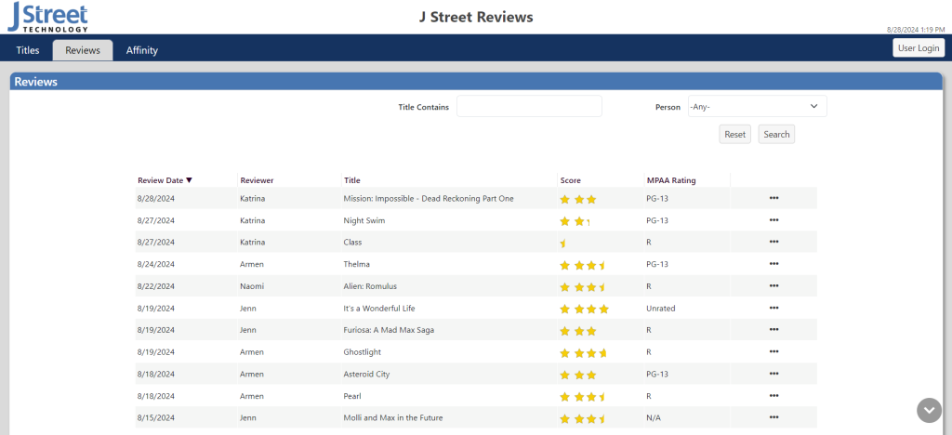952x435 pixels.
Task: Open the ellipsis menu for Furiosa review
Action: 773,329
